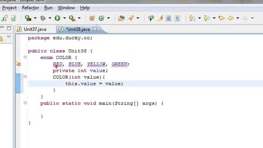This screenshot has width=263, height=148.
Task: Open the Forward history dropdown arrow
Action: click(x=252, y=18)
